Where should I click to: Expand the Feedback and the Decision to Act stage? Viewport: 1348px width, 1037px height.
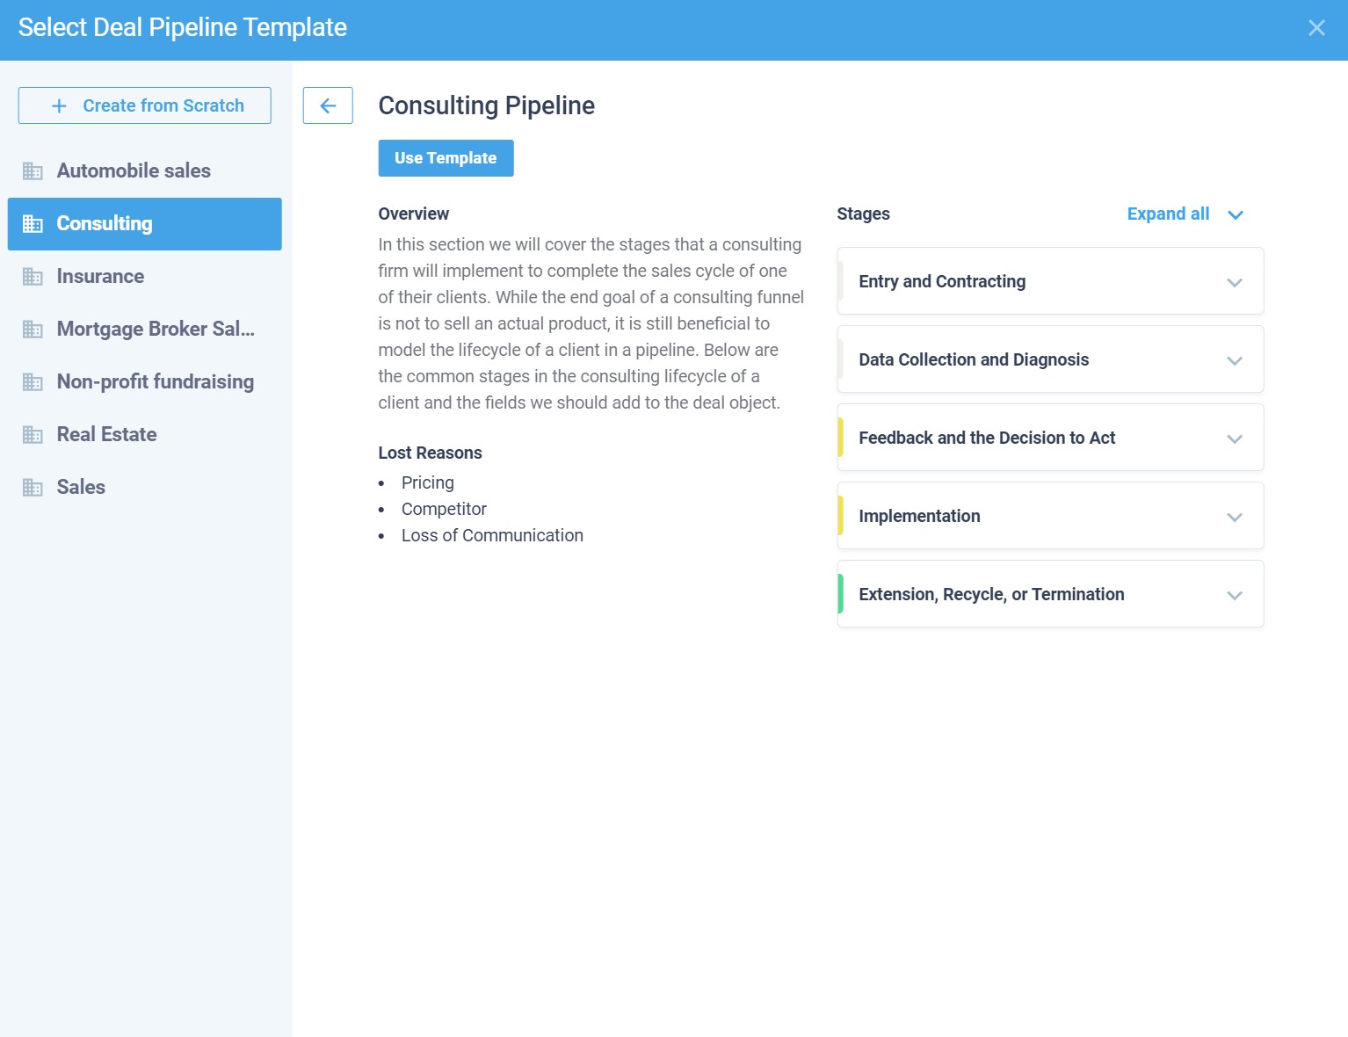click(x=1234, y=439)
